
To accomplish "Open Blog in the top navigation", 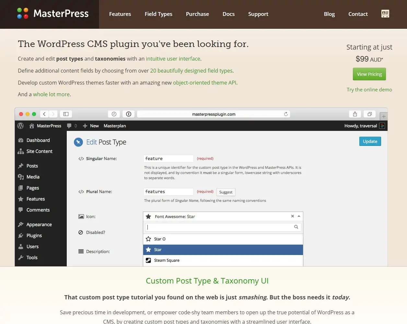I will click(x=329, y=14).
